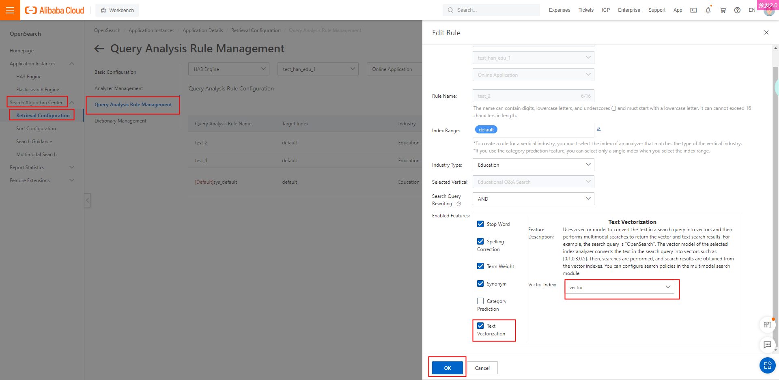The height and width of the screenshot is (380, 779).
Task: Open test_han_edu_1 dropdown on the main page
Action: tap(318, 69)
